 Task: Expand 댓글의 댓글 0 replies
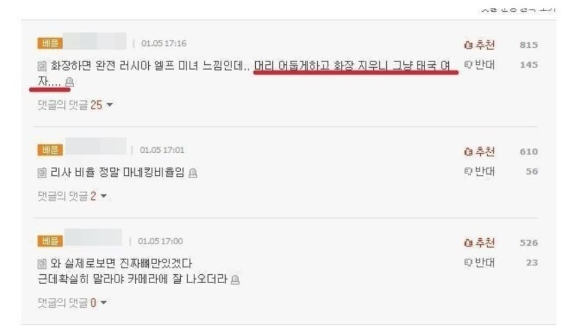click(72, 303)
